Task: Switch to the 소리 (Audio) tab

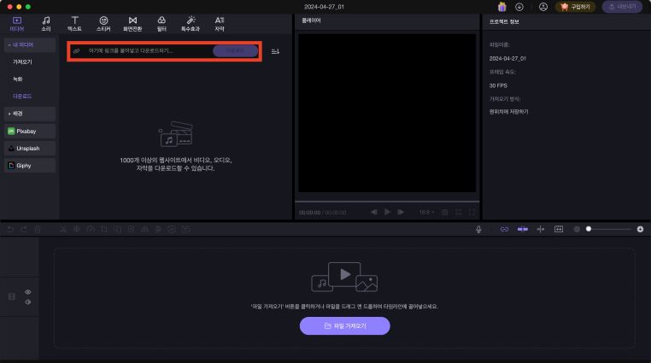Action: pos(46,24)
